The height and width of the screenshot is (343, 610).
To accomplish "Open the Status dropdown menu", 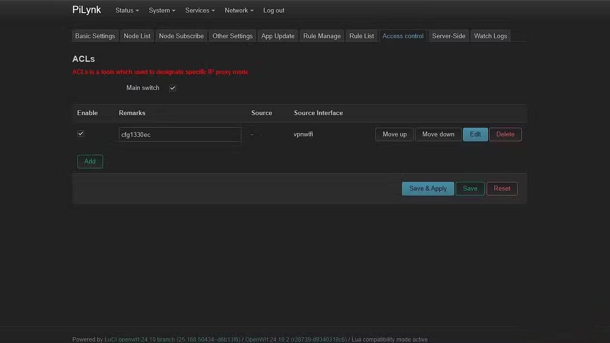I will 126,10.
